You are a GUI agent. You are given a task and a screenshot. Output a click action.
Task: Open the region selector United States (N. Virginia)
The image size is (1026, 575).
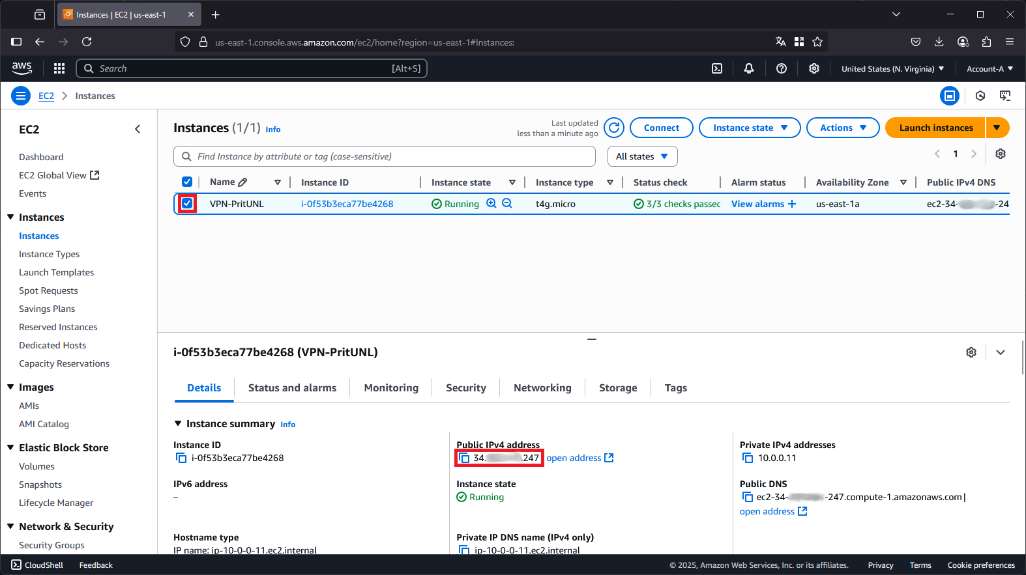[892, 69]
